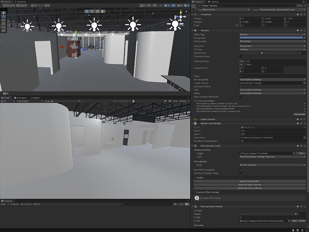Toggle hidden objects visibility icon in Scene
The width and height of the screenshot is (309, 232).
tap(173, 6)
